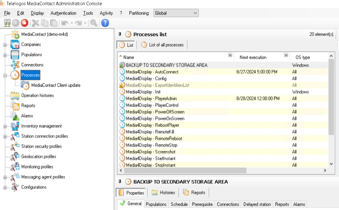The width and height of the screenshot is (339, 210).
Task: Click the Alarms warning icon in the tree
Action: click(15, 116)
